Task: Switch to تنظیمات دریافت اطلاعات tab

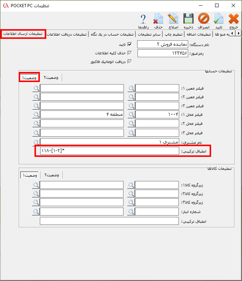Action: pyautogui.click(x=67, y=34)
